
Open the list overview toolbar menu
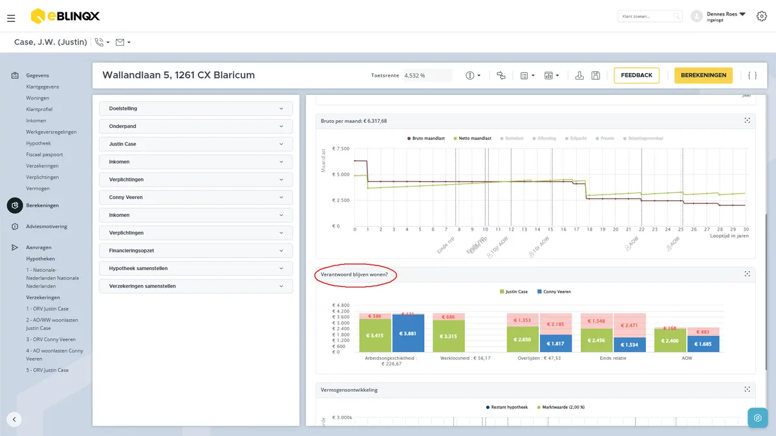[x=528, y=76]
